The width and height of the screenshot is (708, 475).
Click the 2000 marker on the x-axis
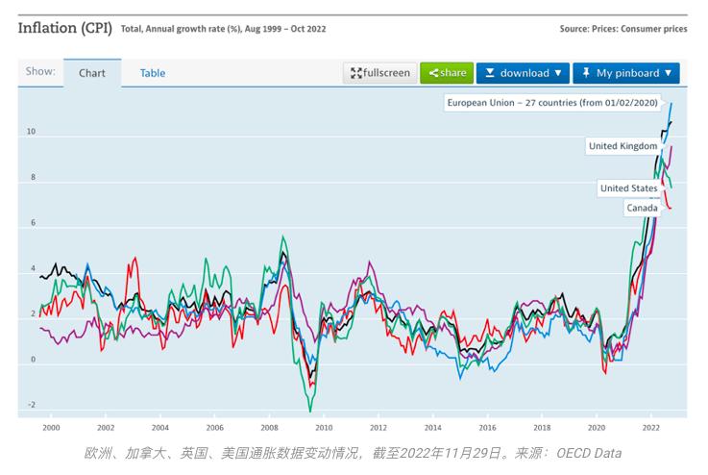pos(52,427)
